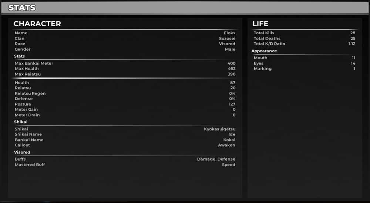The image size is (370, 203).
Task: Click the Appearance subsection heading
Action: [264, 51]
